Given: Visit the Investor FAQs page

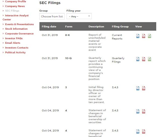Looking at the screenshot, I should point(14,38).
